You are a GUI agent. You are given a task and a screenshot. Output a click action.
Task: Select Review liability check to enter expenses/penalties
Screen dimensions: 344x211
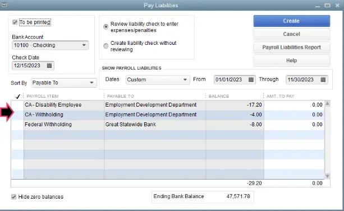click(106, 27)
